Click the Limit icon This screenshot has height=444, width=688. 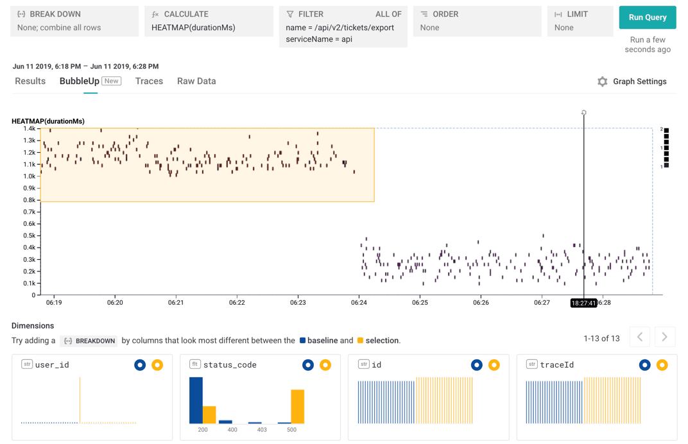(558, 14)
